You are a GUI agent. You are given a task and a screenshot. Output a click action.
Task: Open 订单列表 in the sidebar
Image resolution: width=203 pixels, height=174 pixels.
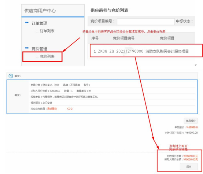47,31
